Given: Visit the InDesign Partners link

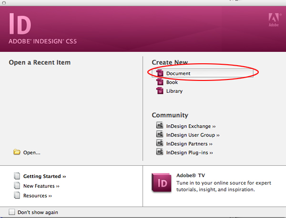Looking at the screenshot, I should coord(189,144).
